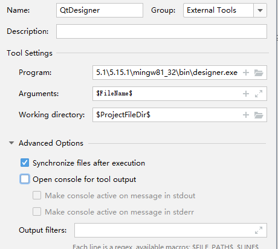Expand the Arguments field editor
278x249 pixels.
pos(259,94)
